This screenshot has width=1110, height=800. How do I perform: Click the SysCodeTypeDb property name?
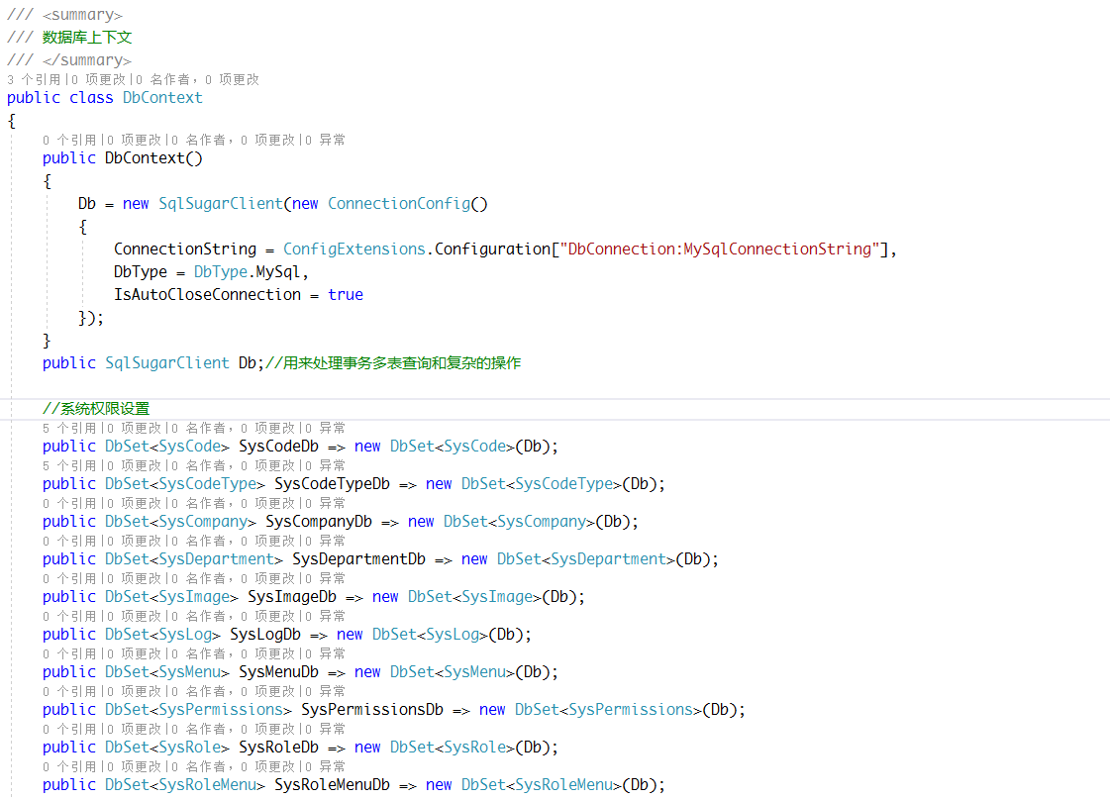point(332,484)
